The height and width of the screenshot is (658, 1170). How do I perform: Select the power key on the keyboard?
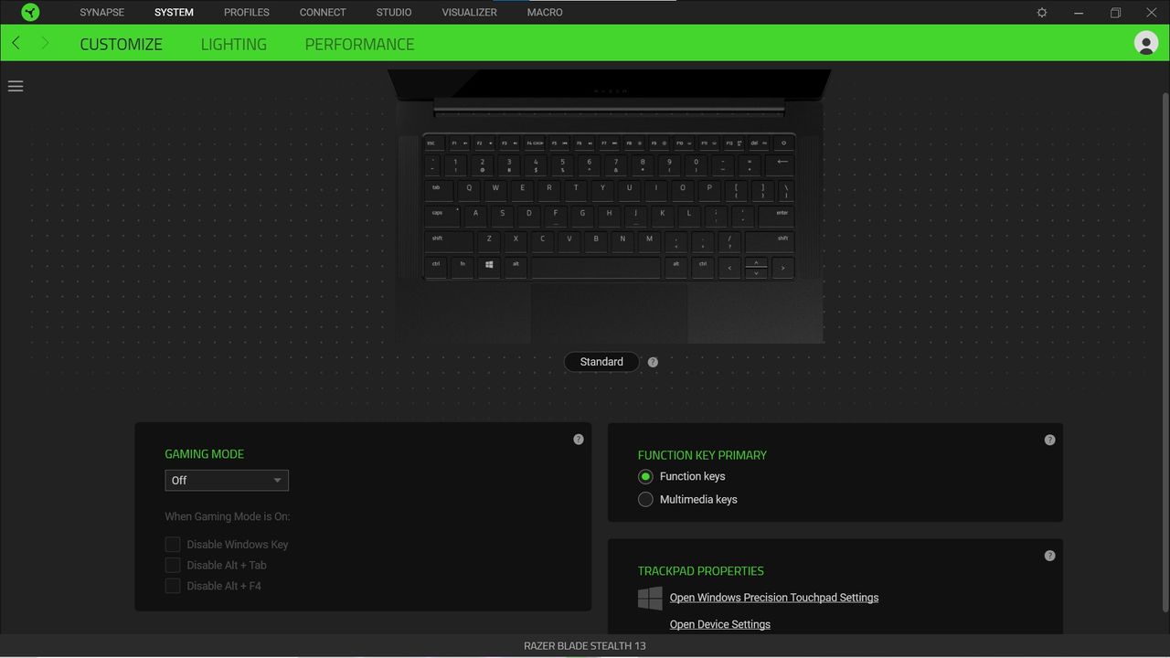(782, 143)
